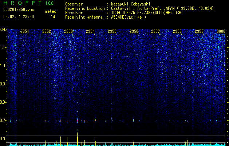229x146 pixels.
Task: Click the kHz axis unit label
Action: point(3,30)
